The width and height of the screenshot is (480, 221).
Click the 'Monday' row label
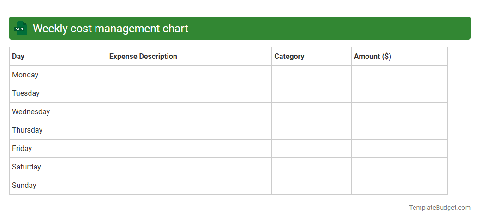25,75
